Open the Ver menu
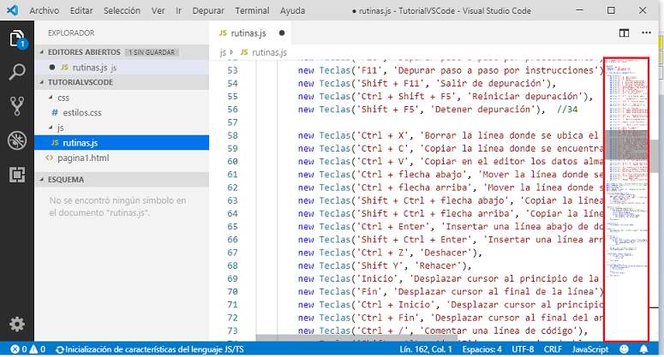Viewport: 664px width, 357px height. click(158, 10)
